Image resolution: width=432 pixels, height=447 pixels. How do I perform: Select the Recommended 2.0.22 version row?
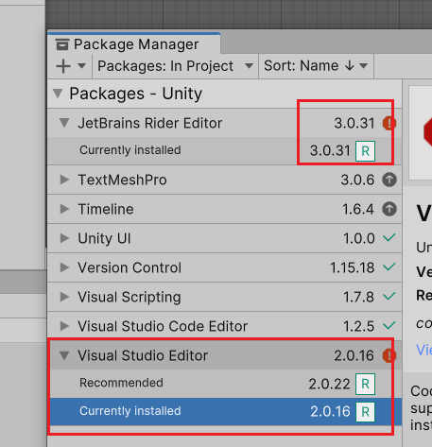225,384
